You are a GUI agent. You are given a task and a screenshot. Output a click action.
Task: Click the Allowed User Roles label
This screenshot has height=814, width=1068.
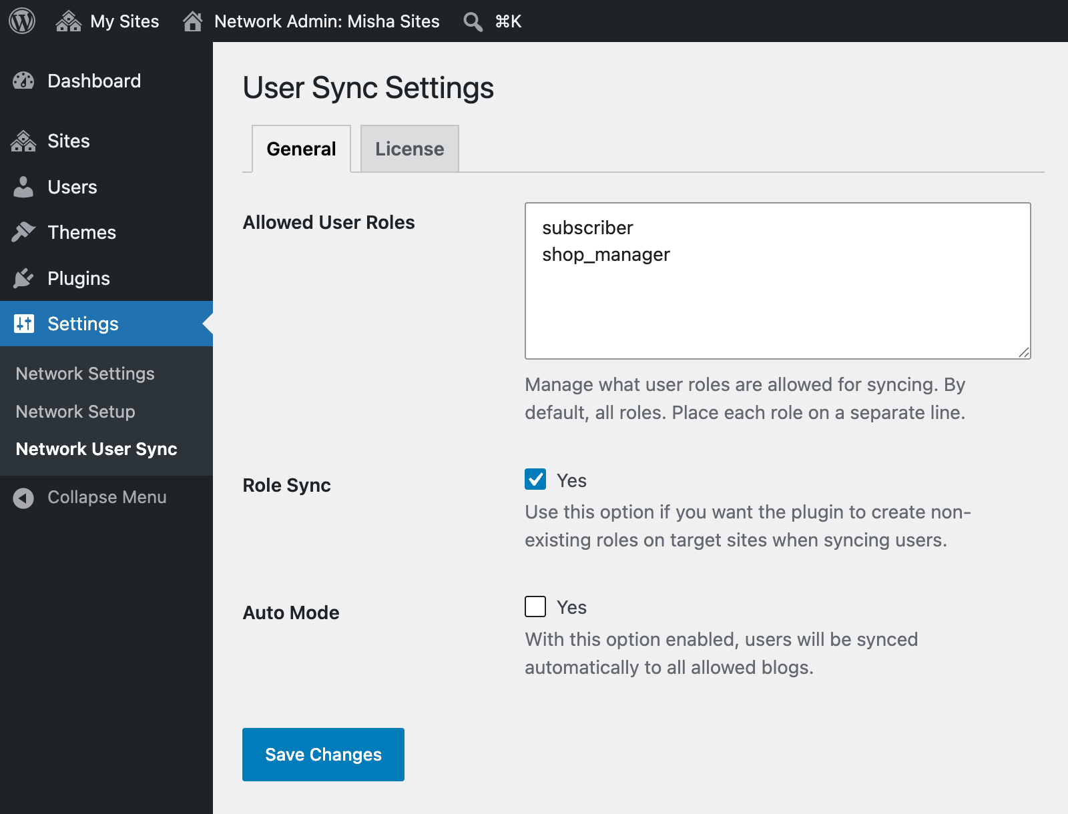pos(329,222)
